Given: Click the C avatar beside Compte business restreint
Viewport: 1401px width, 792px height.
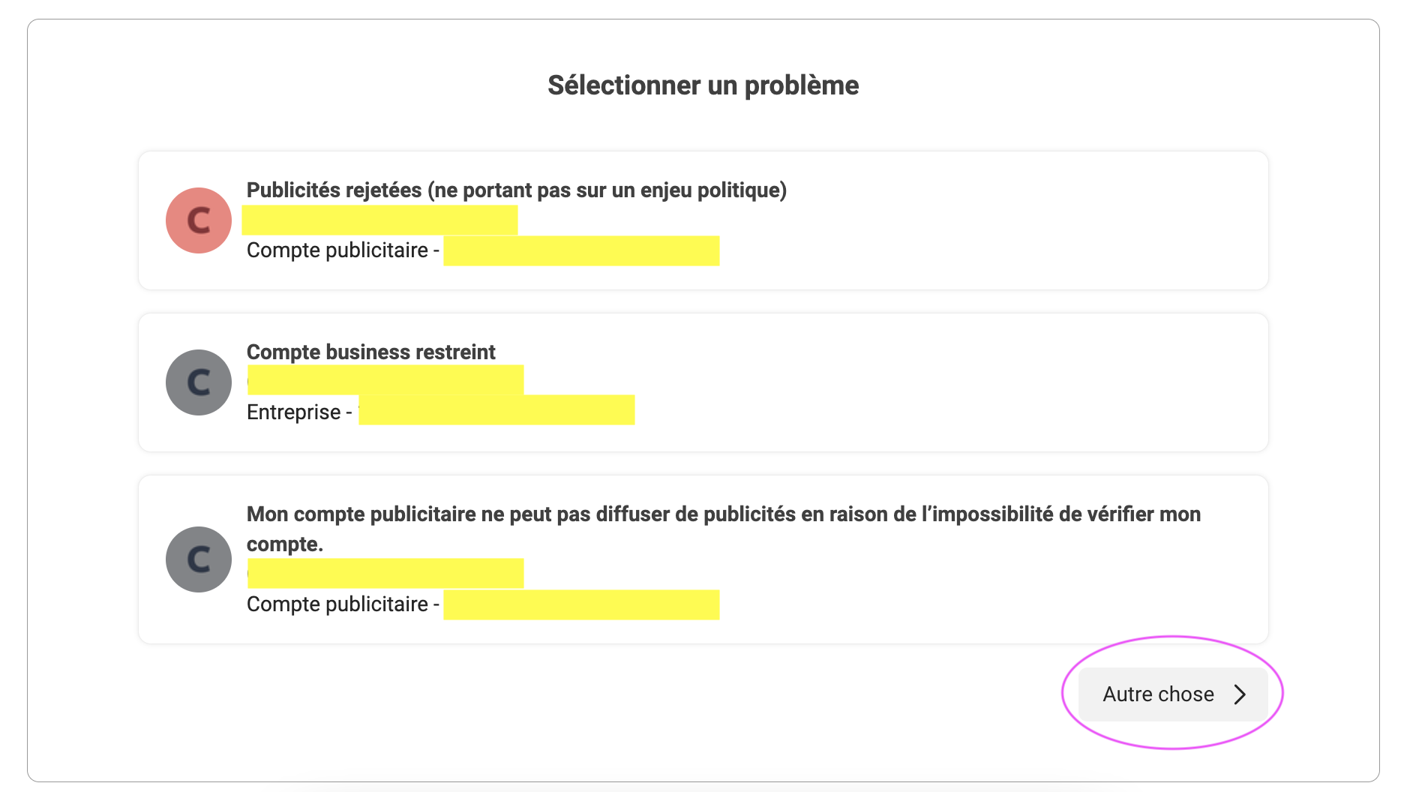Looking at the screenshot, I should click(199, 382).
